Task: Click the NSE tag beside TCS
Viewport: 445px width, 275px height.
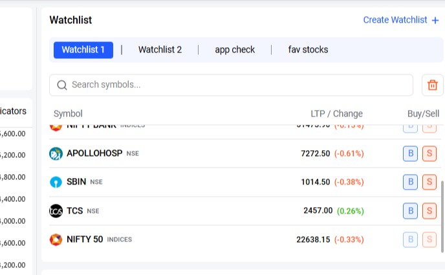Action: click(x=93, y=211)
